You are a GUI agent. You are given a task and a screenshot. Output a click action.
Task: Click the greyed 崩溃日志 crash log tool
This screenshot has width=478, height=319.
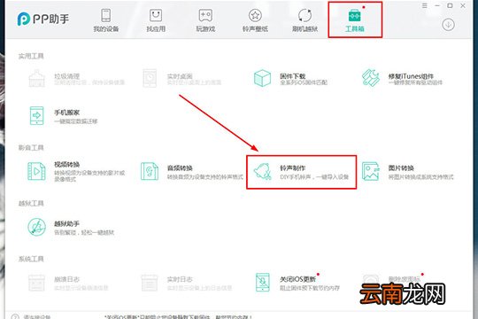(x=68, y=283)
